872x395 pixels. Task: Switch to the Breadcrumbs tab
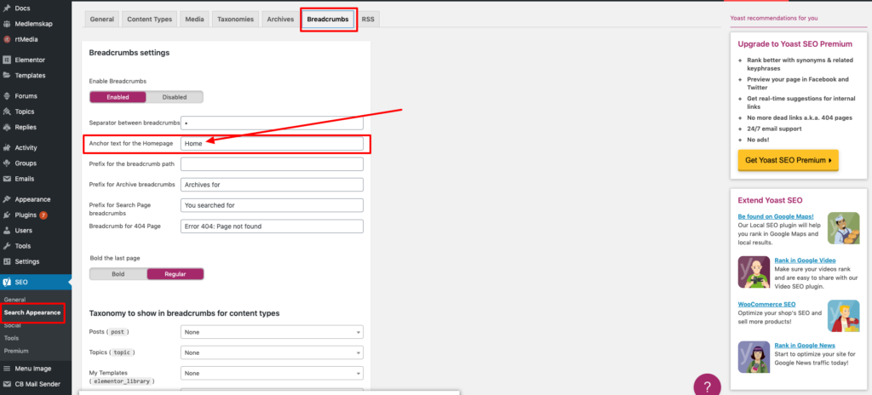coord(328,19)
